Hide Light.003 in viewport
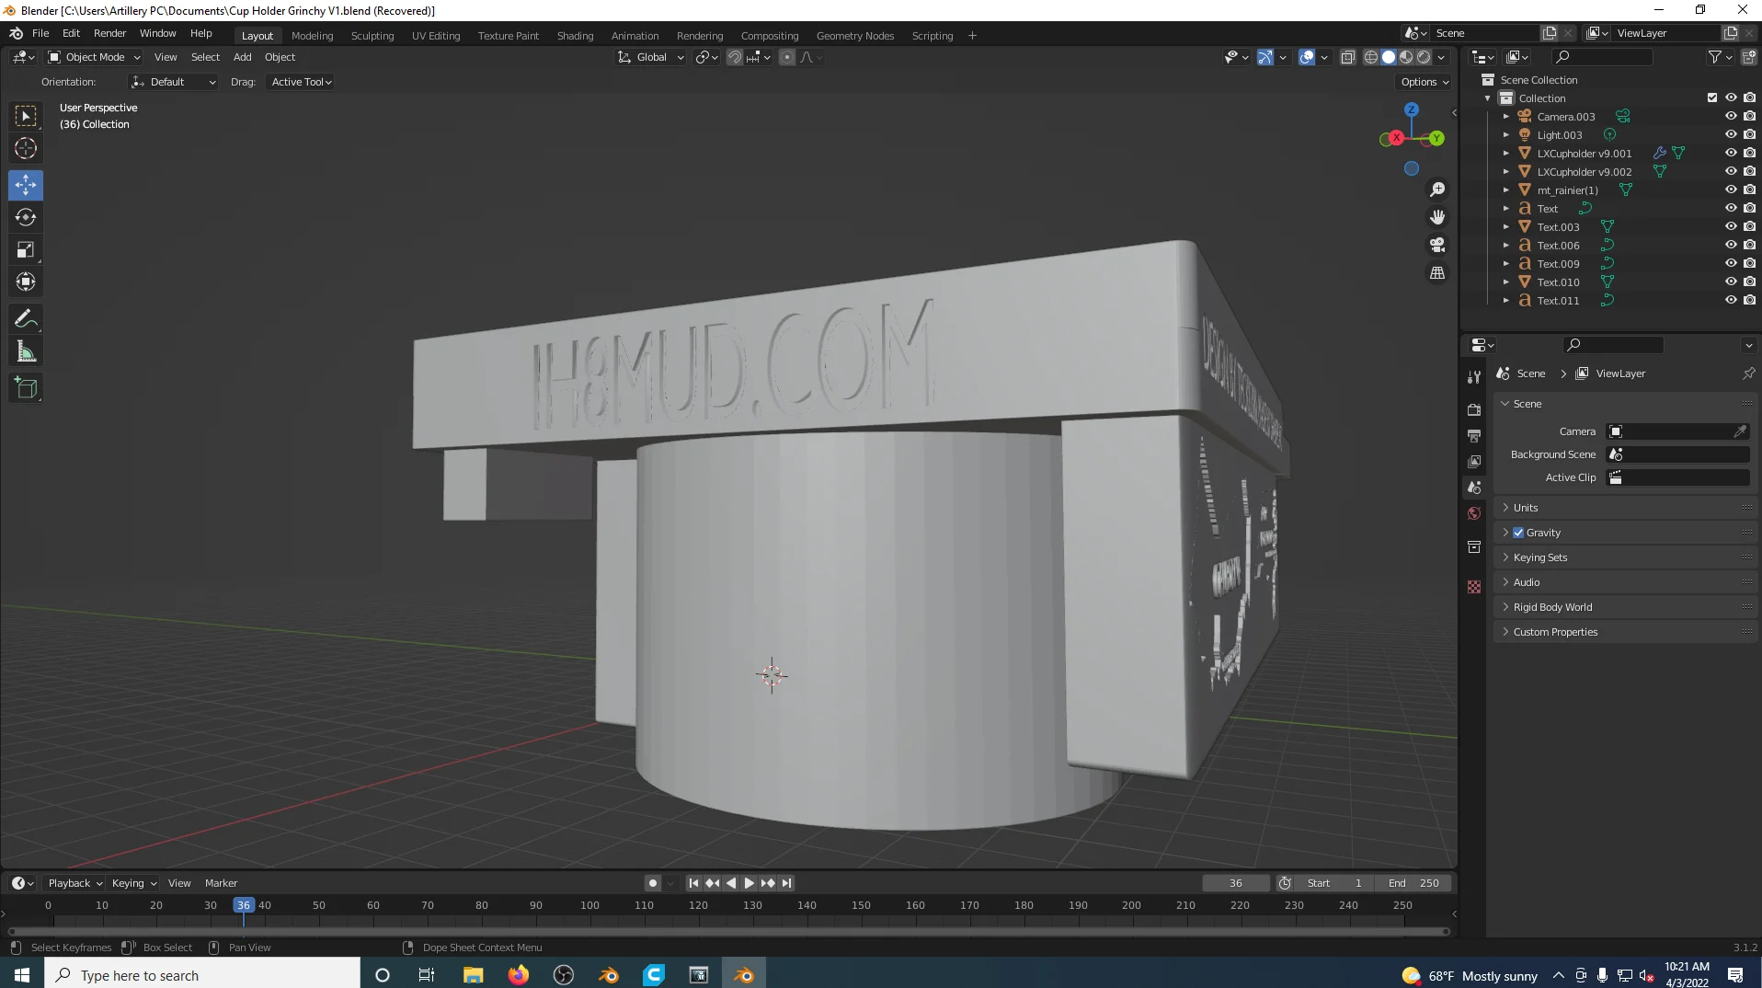The image size is (1762, 988). (1731, 135)
